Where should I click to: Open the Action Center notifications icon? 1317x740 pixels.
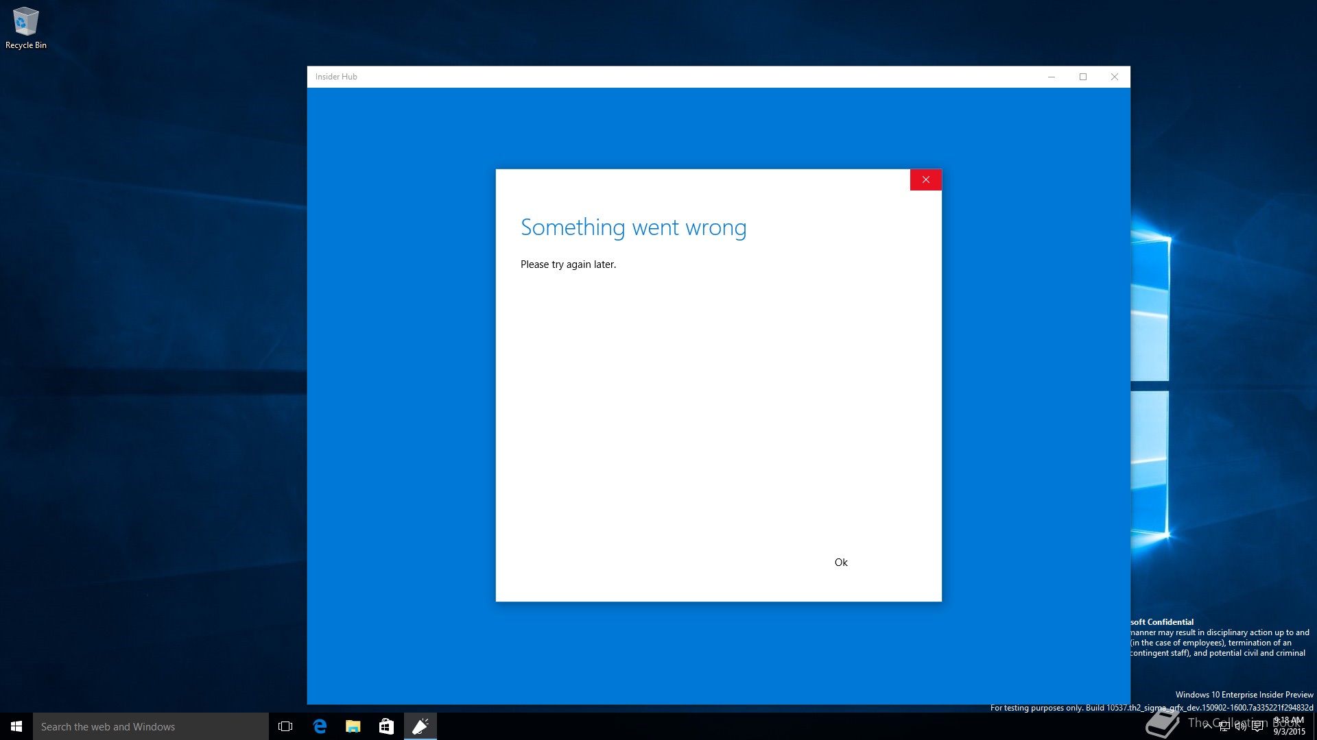(x=1257, y=727)
